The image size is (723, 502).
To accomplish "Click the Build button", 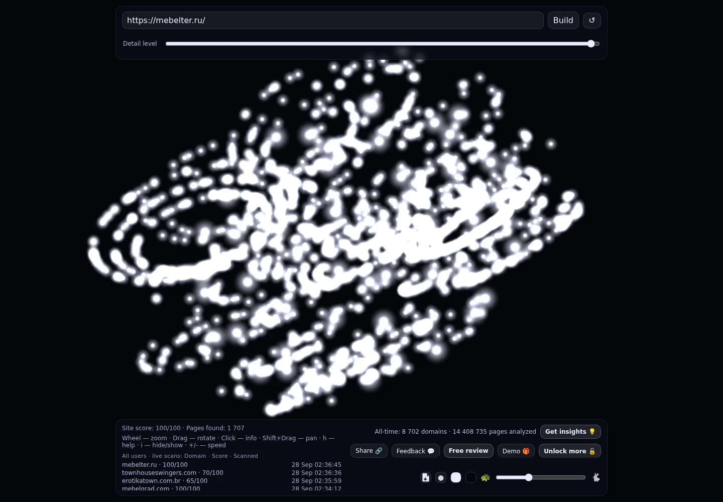I will coord(563,21).
